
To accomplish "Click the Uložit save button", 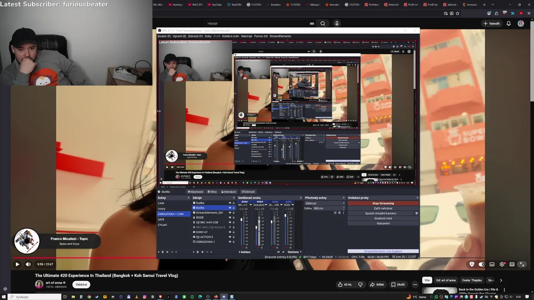I will (398, 285).
